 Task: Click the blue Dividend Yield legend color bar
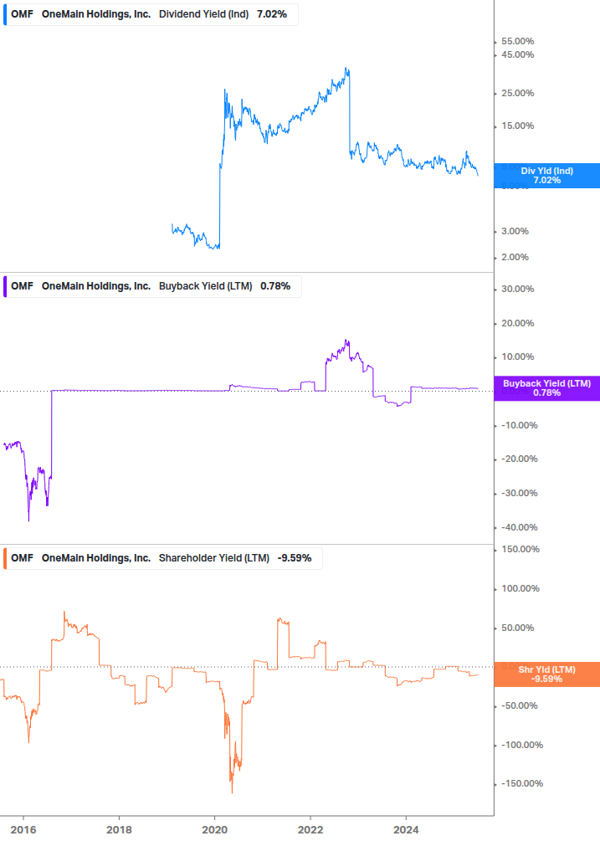click(x=5, y=14)
